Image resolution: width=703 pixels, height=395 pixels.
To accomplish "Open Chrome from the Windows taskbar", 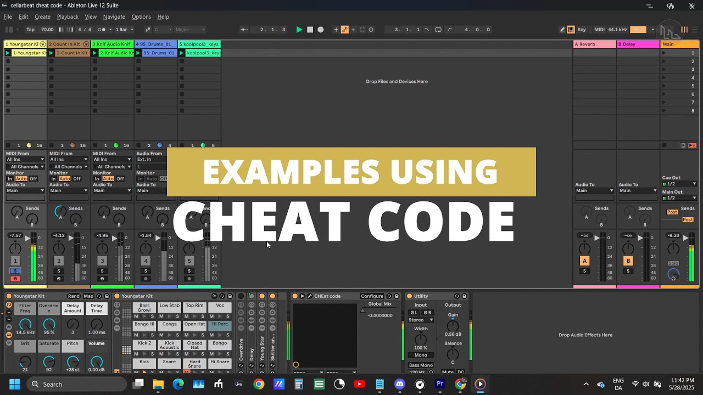I will 259,384.
